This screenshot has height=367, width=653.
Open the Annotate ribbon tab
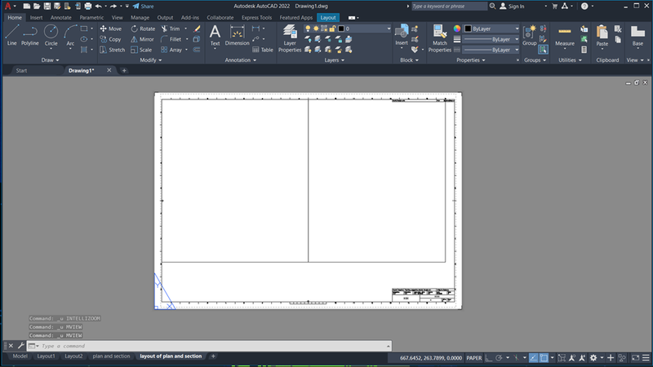(60, 17)
